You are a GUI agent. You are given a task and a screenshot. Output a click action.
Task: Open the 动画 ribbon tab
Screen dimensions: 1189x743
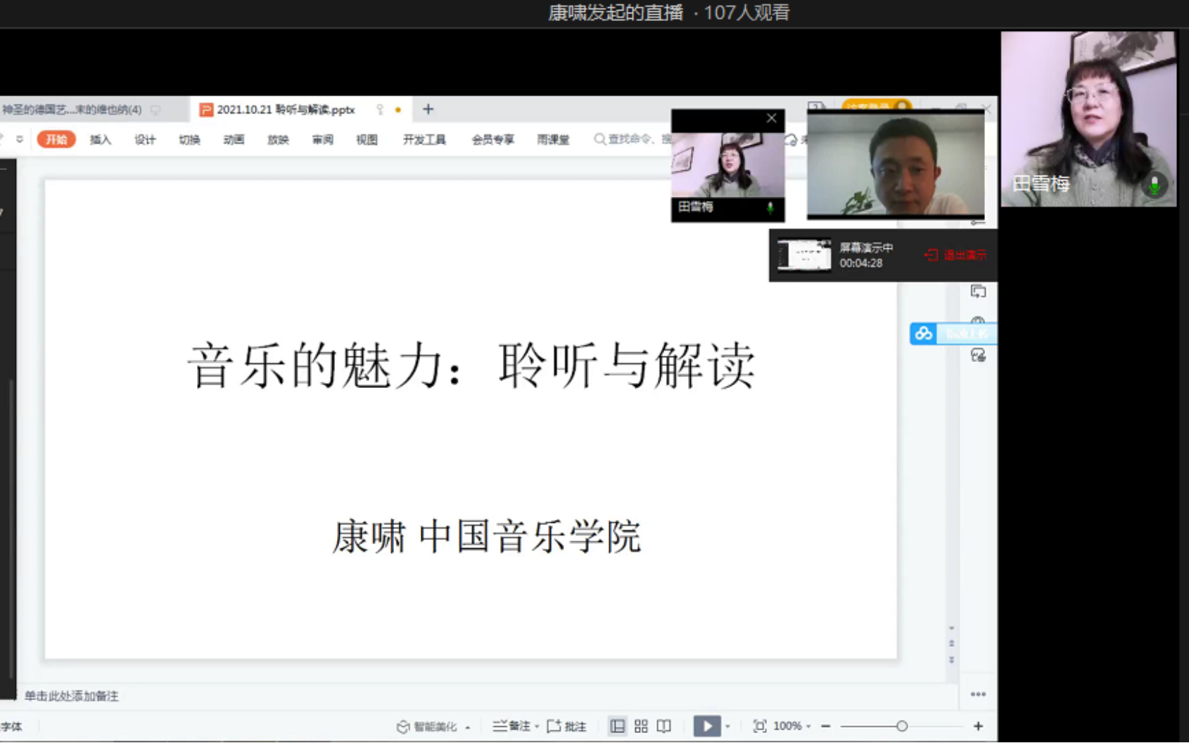[234, 139]
